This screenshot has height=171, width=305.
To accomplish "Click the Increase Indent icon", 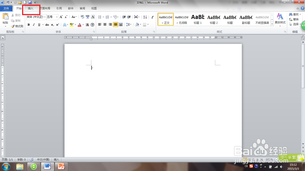I will click(x=129, y=17).
